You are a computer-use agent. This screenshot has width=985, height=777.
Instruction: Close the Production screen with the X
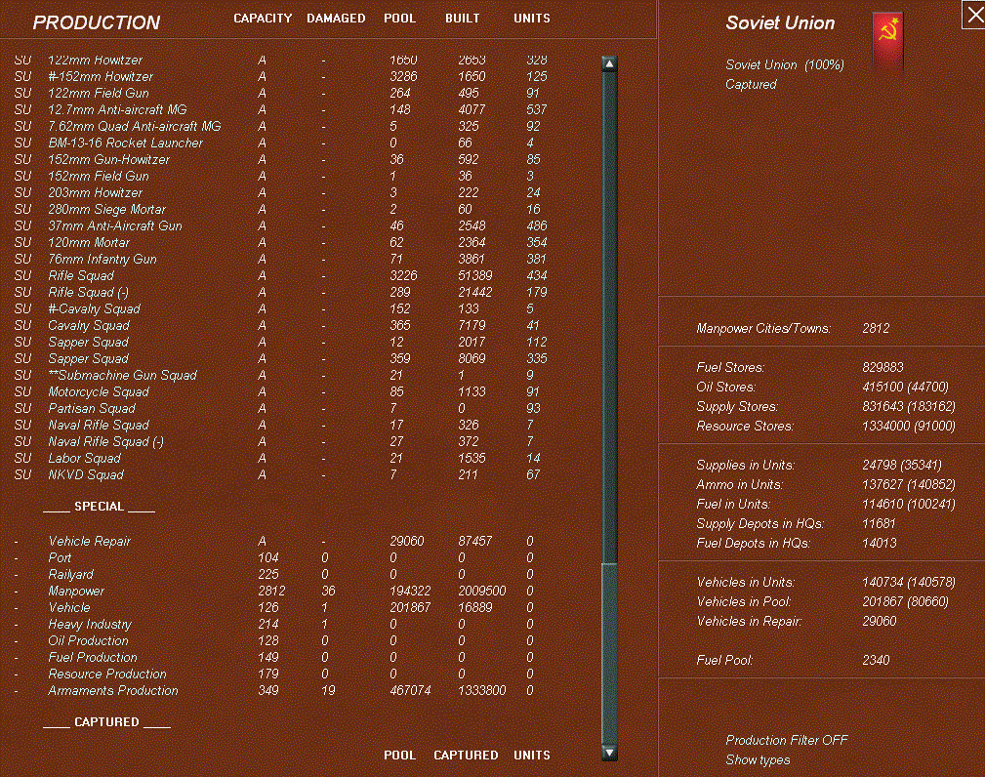[x=973, y=15]
